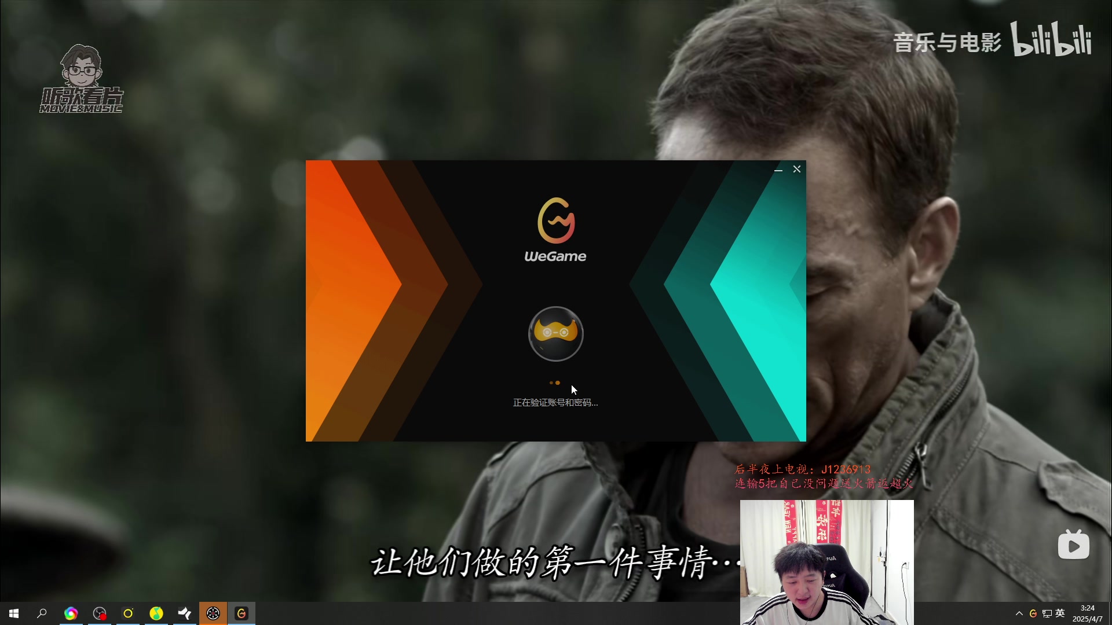The height and width of the screenshot is (625, 1112).
Task: Click the WeGame system tray icon
Action: click(x=1033, y=613)
